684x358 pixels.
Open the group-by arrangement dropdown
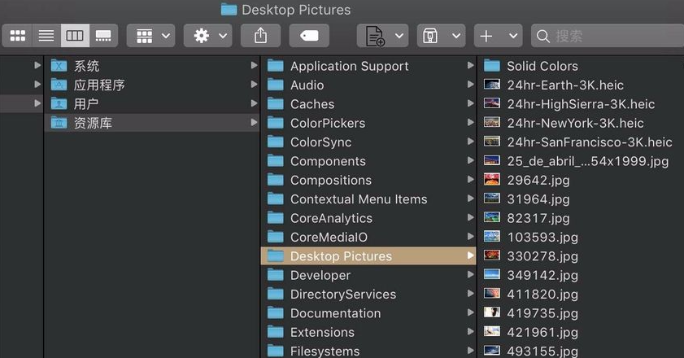[152, 36]
